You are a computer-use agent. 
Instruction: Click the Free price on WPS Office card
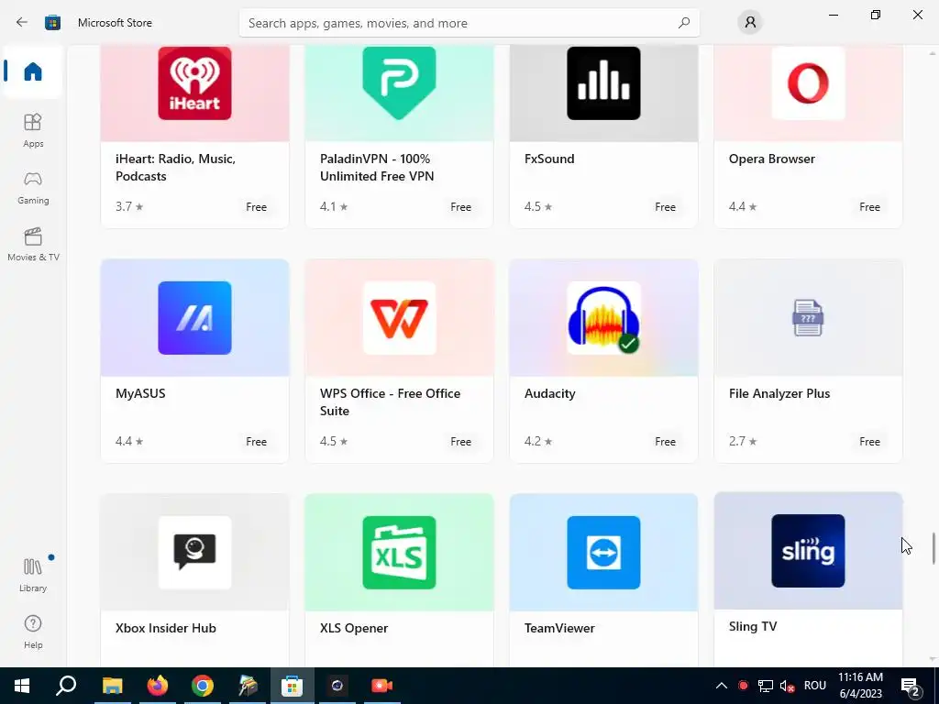[x=460, y=441]
